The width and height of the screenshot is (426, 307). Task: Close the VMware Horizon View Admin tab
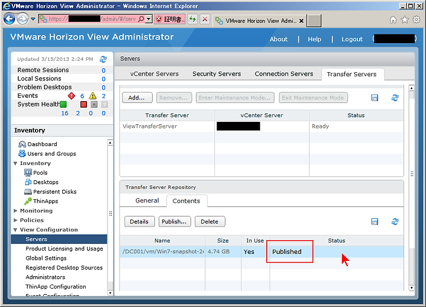tap(301, 21)
